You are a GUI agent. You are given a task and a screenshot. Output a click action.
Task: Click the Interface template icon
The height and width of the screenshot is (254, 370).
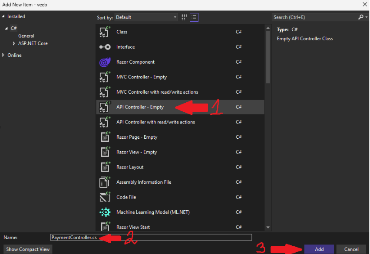pos(105,47)
